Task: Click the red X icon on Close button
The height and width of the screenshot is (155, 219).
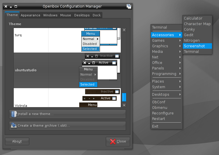Action: click(x=113, y=142)
